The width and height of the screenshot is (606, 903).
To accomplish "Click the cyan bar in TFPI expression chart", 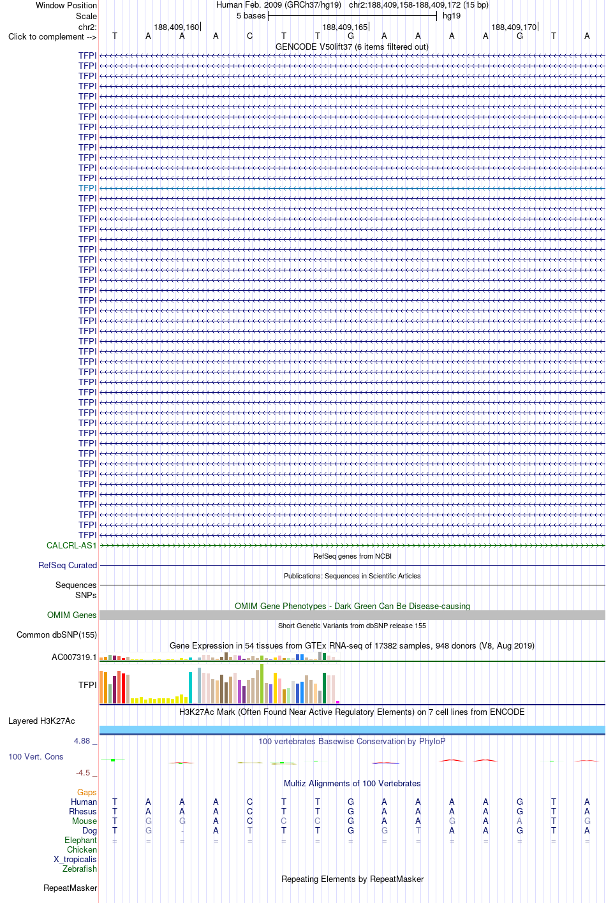I will point(190,687).
